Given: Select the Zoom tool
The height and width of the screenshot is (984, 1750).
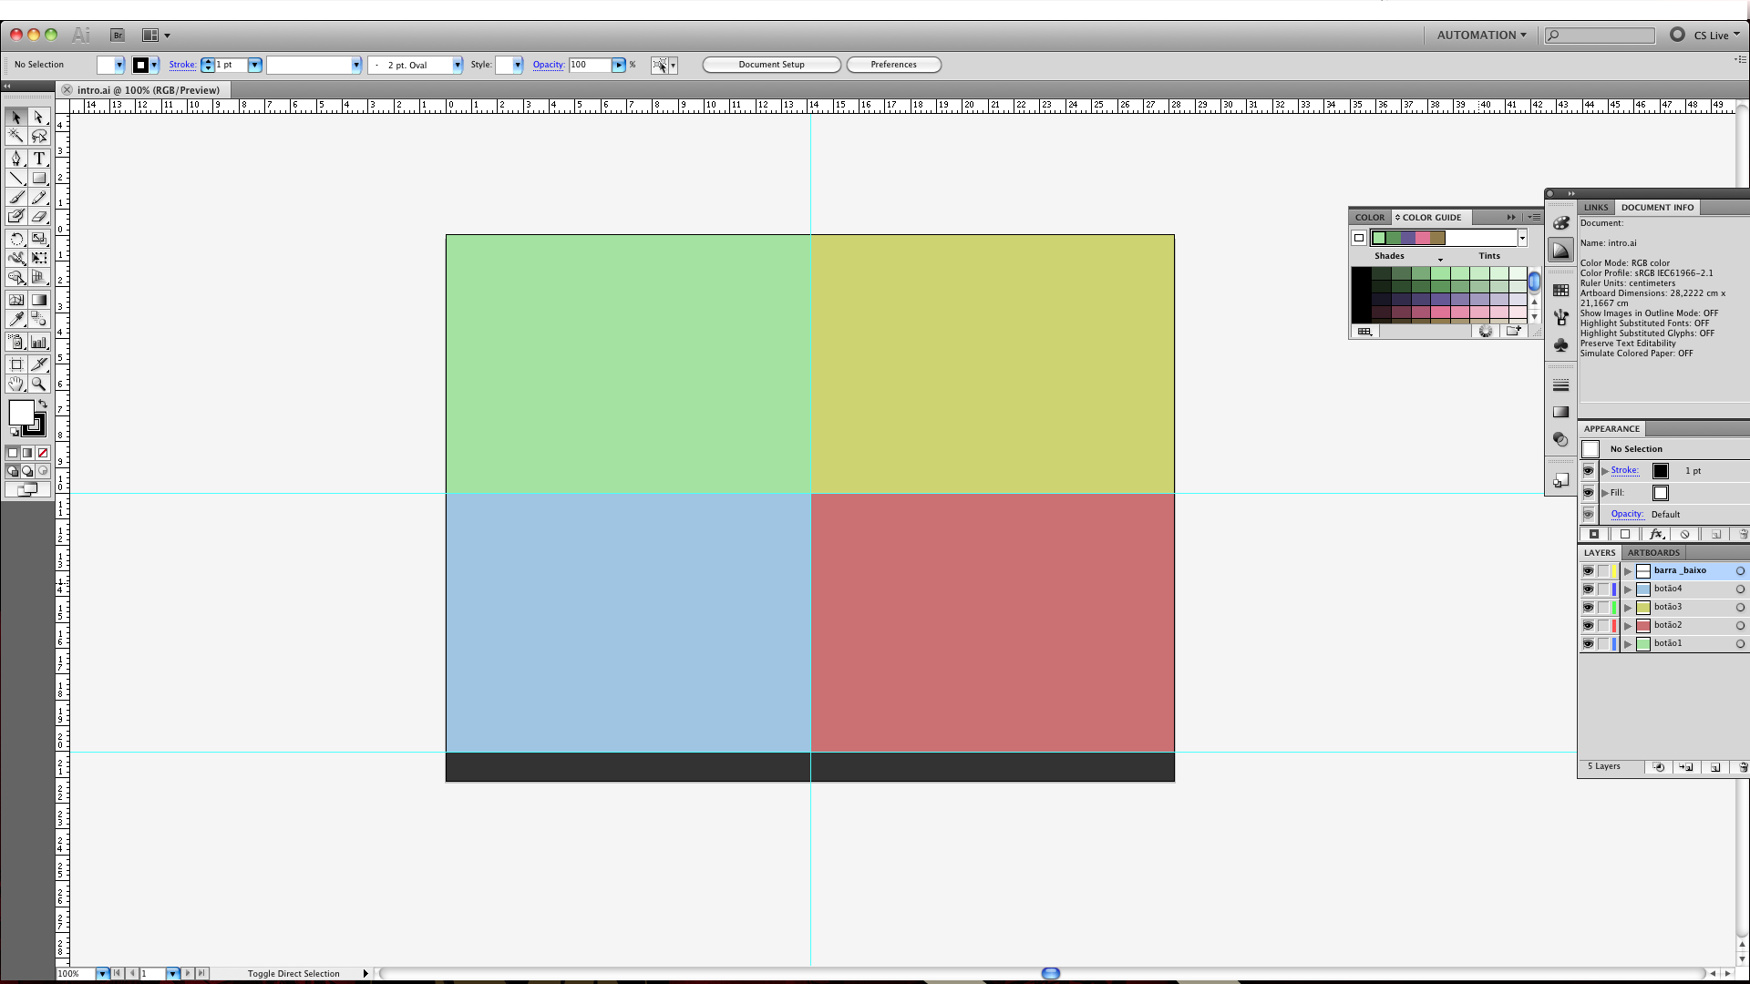Looking at the screenshot, I should tap(39, 384).
